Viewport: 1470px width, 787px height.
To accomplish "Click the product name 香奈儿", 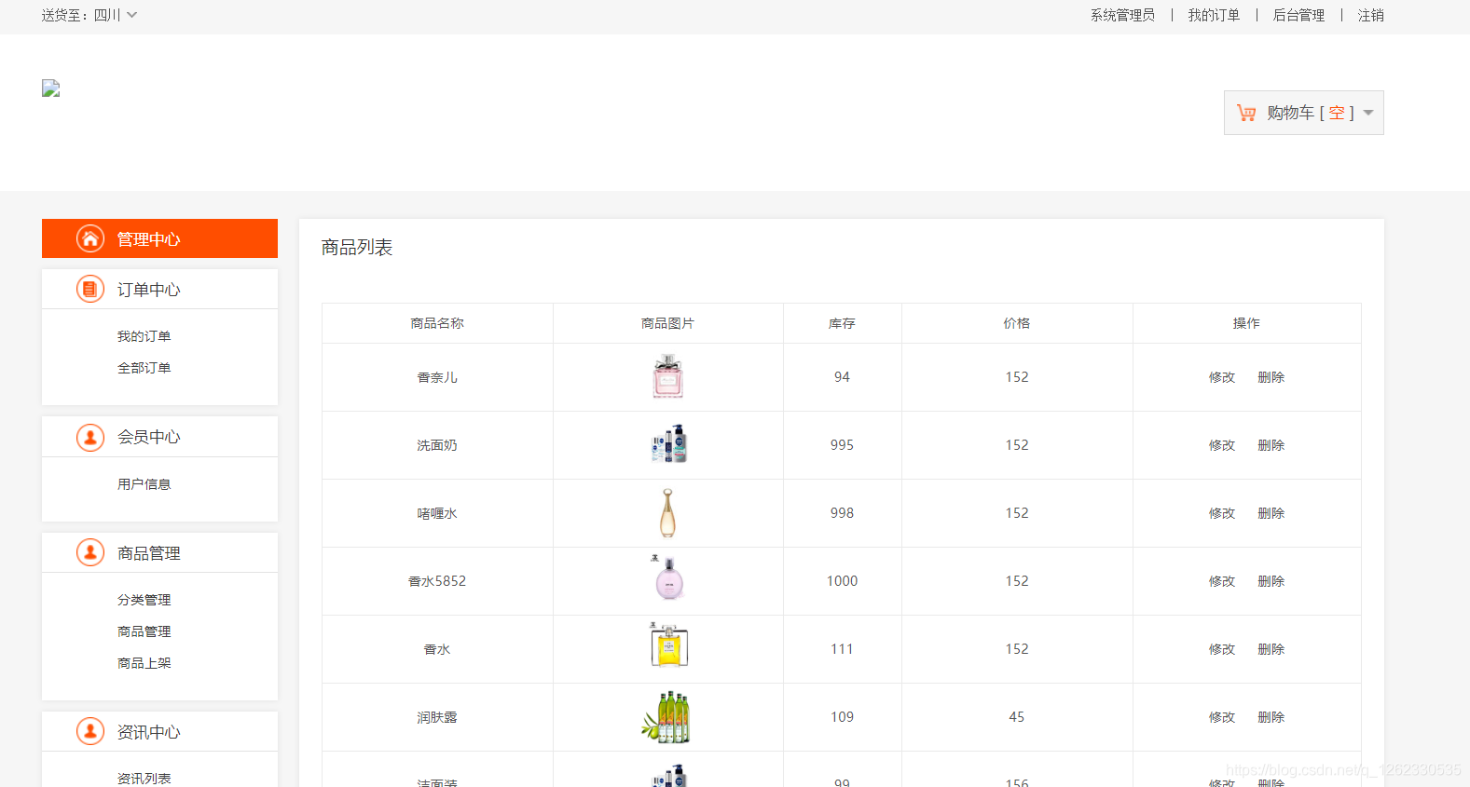I will 437,377.
